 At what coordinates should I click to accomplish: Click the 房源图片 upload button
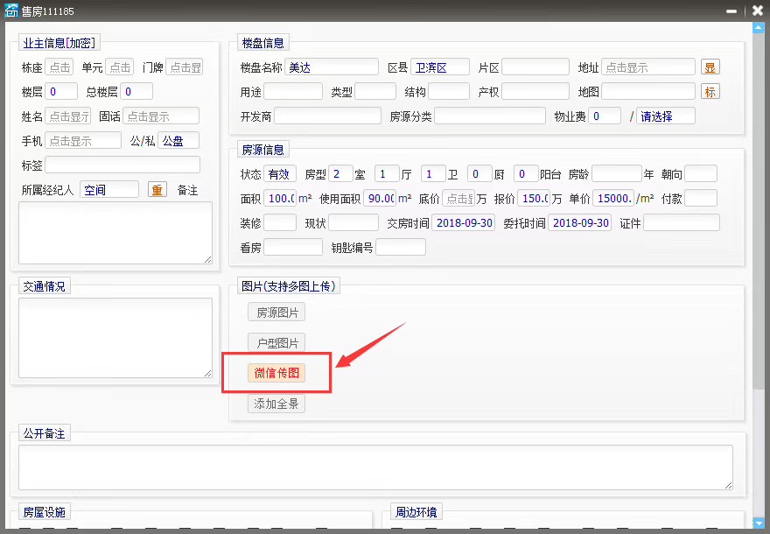(x=276, y=313)
